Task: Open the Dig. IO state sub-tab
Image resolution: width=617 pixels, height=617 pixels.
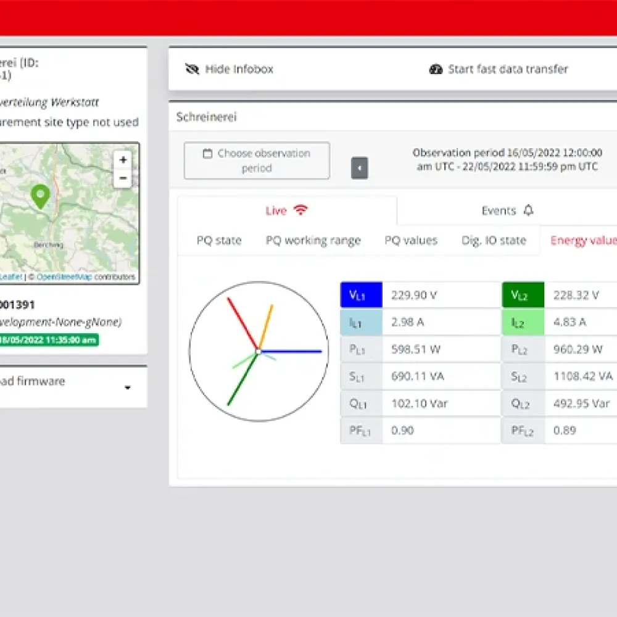Action: [494, 241]
